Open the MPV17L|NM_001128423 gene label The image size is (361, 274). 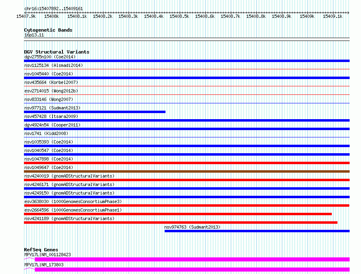[x=47, y=255]
